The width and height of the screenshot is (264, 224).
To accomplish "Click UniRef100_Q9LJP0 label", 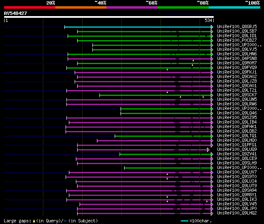I will (x=237, y=209).
